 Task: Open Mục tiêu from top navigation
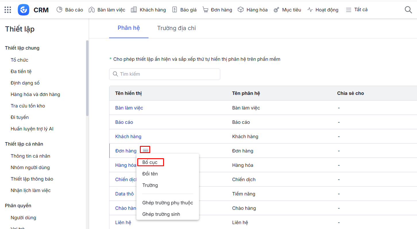(x=287, y=10)
